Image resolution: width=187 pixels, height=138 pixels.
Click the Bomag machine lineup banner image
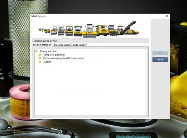click(89, 29)
